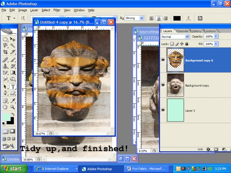Screen dimensions: 231x173
Task: Select the Dodge tool
Action: 13,79
